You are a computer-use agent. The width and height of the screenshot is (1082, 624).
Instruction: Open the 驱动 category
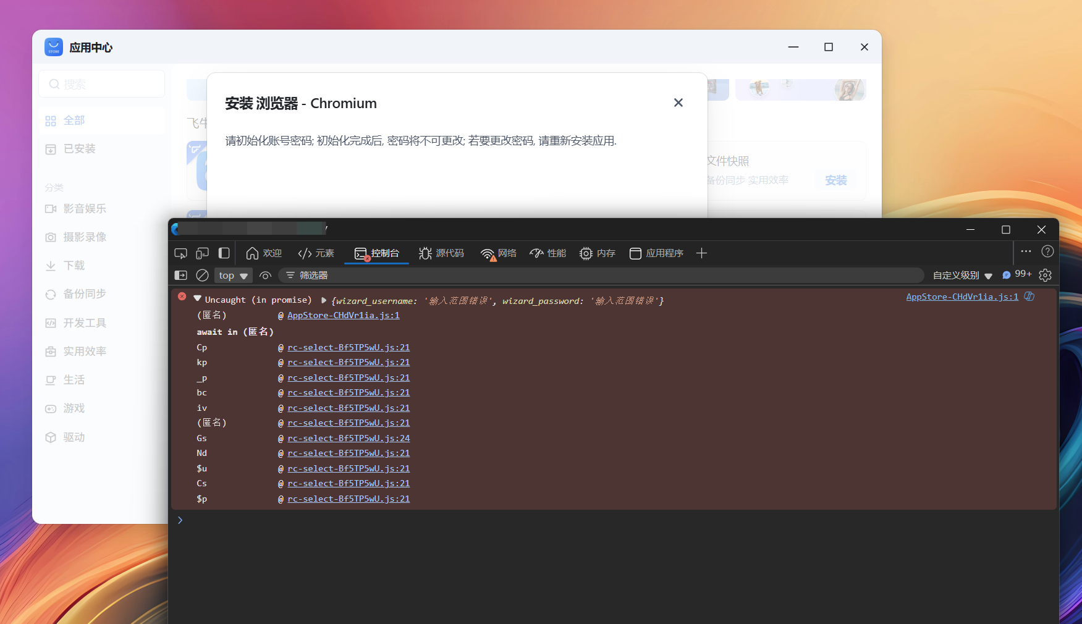pos(102,437)
